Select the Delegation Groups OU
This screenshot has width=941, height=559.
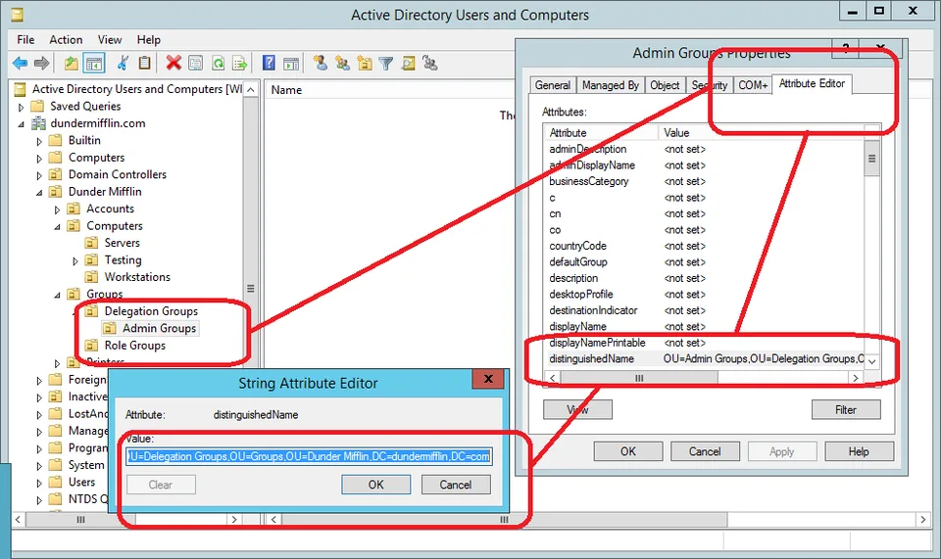point(151,311)
